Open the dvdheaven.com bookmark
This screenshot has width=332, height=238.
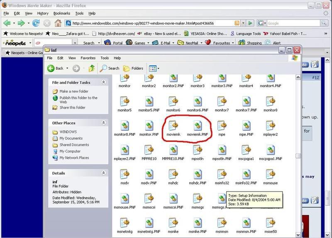114,34
